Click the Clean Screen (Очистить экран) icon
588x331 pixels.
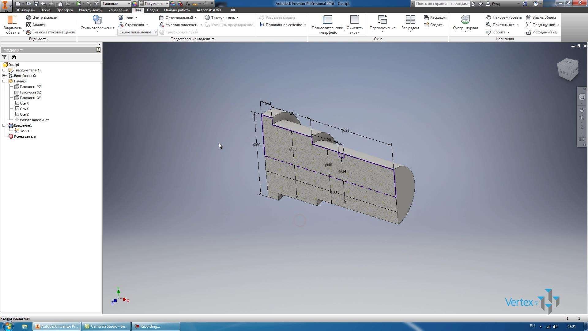coord(354,20)
